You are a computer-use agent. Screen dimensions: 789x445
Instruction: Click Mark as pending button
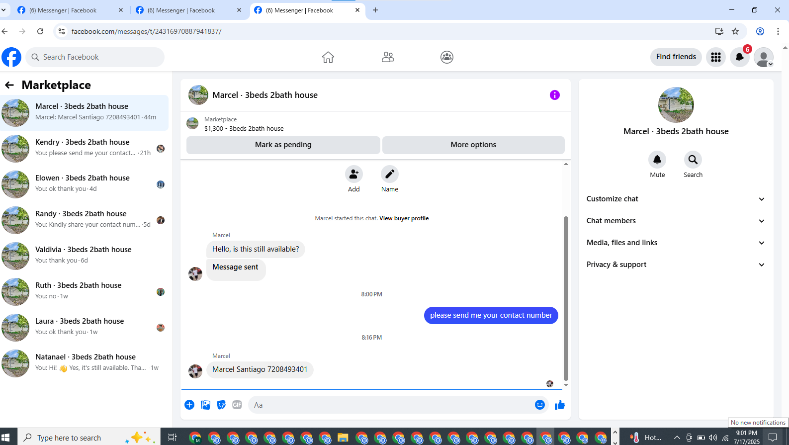point(283,145)
